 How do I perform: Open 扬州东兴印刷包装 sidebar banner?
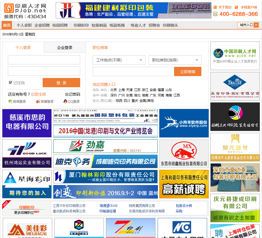235,117
